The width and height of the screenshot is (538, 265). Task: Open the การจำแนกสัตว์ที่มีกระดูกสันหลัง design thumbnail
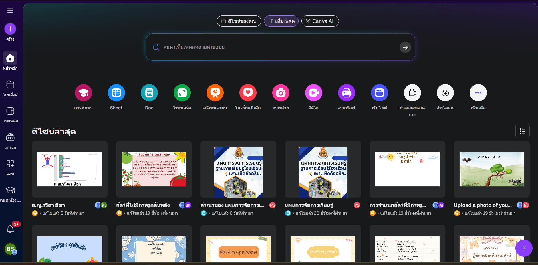407,169
